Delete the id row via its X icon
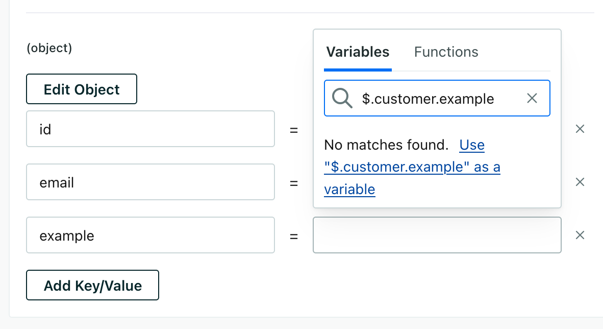603x329 pixels. 580,129
